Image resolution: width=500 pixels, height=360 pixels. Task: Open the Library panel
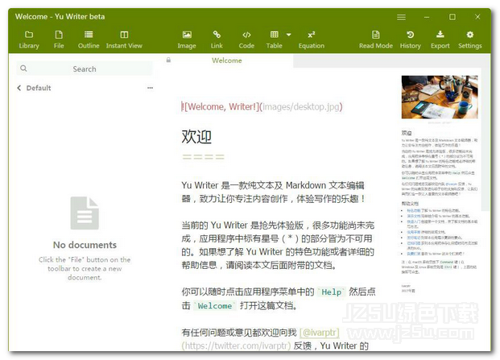[29, 39]
